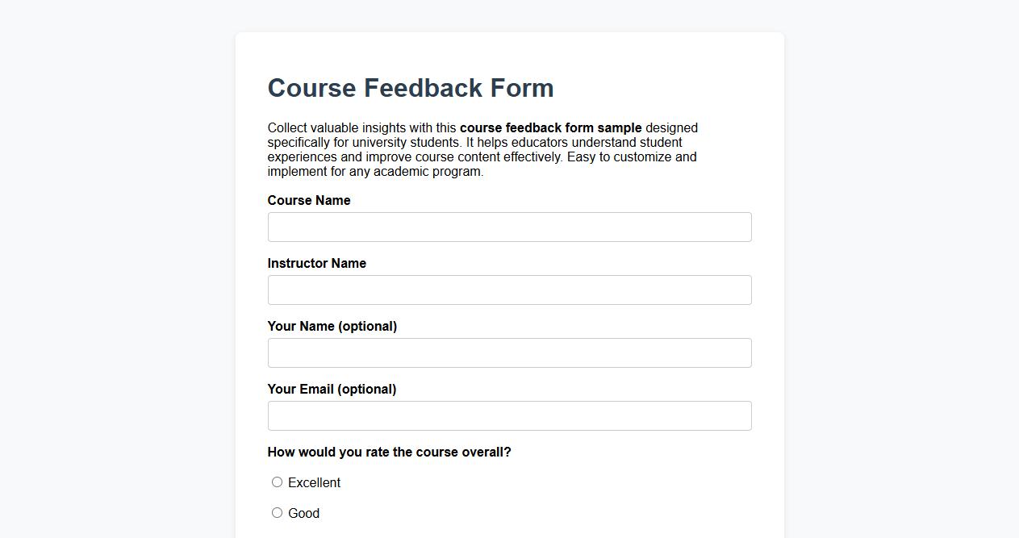Image resolution: width=1019 pixels, height=538 pixels.
Task: Click the course rating question text
Action: point(389,452)
